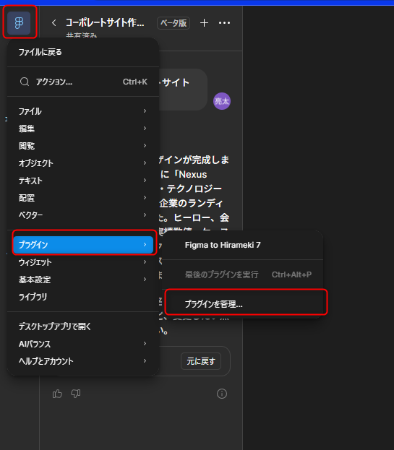The width and height of the screenshot is (394, 450).
Task: Expand the 配置 submenu
Action: [x=83, y=198]
